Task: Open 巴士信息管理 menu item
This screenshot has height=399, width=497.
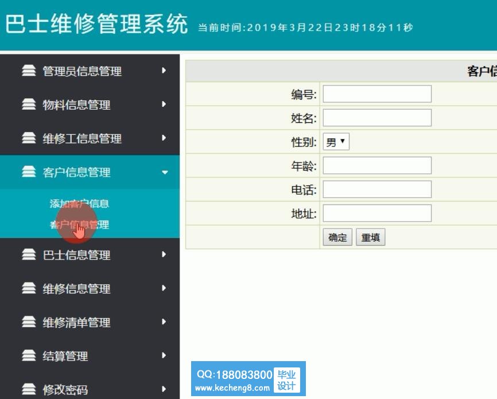Action: (76, 255)
